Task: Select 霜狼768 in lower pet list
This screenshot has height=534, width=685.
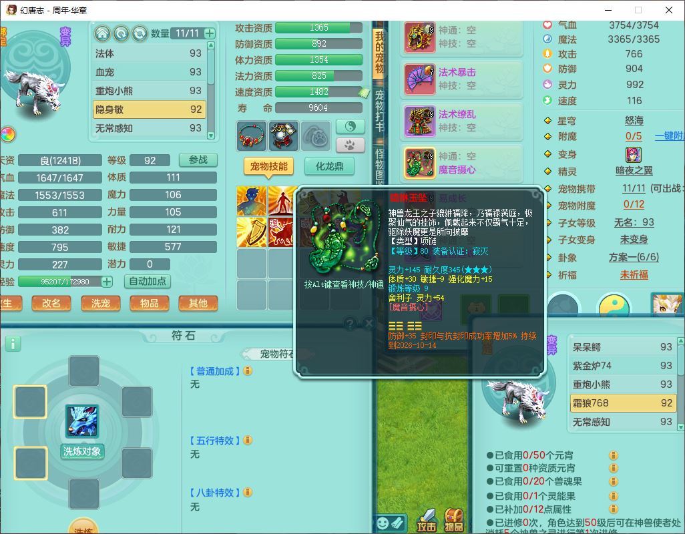Action: [622, 403]
